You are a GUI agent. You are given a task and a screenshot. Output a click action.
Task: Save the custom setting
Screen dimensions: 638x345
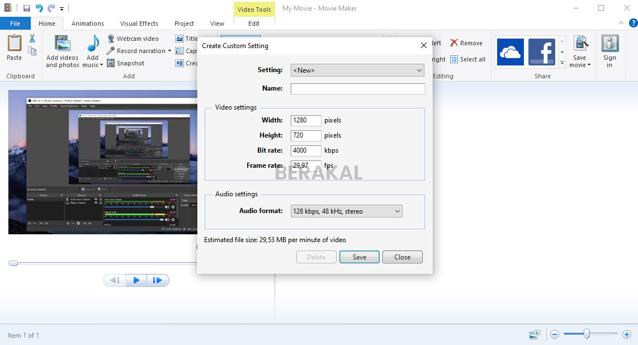[x=359, y=257]
